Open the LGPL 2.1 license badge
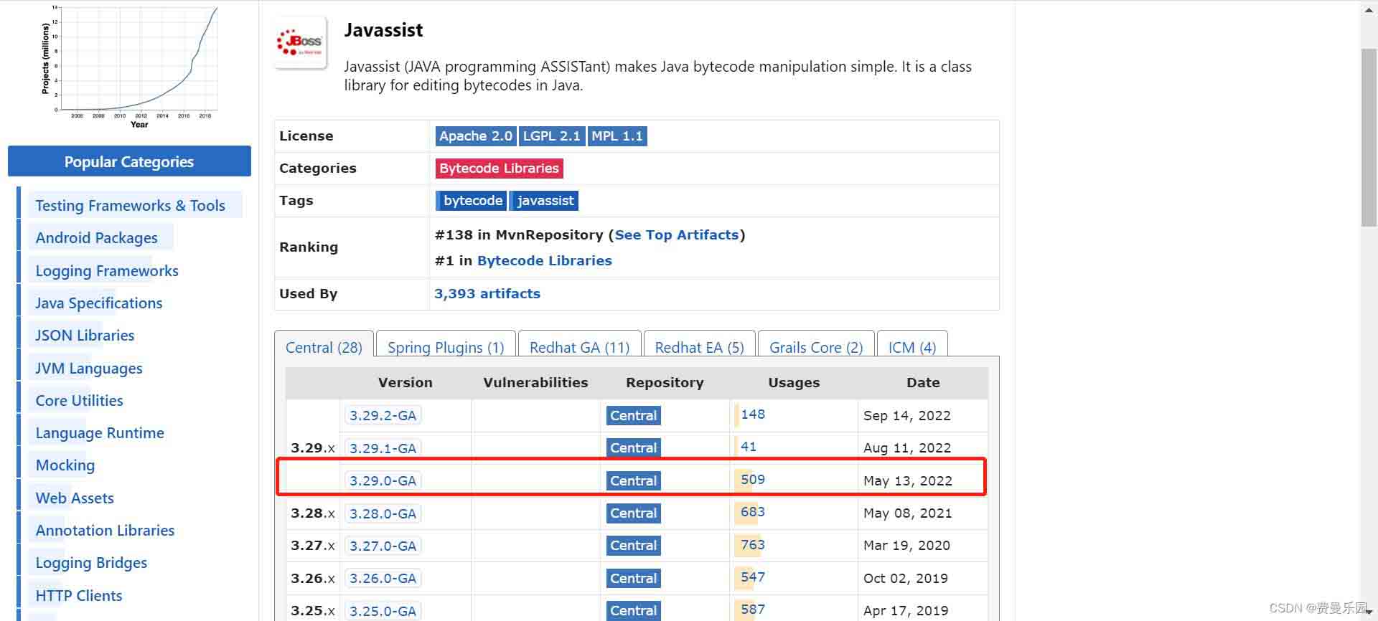 pos(551,136)
